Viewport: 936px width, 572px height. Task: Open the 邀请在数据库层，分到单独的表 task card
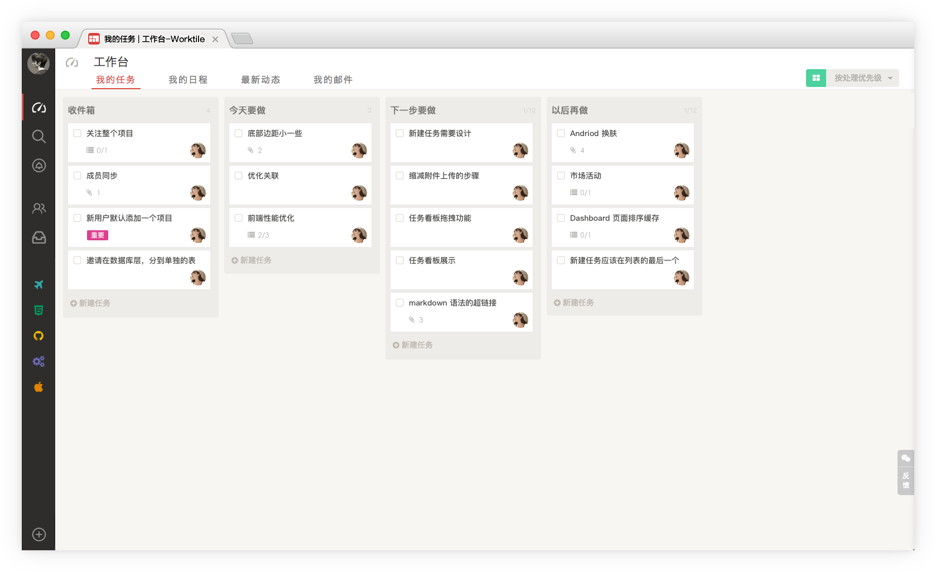(x=139, y=270)
